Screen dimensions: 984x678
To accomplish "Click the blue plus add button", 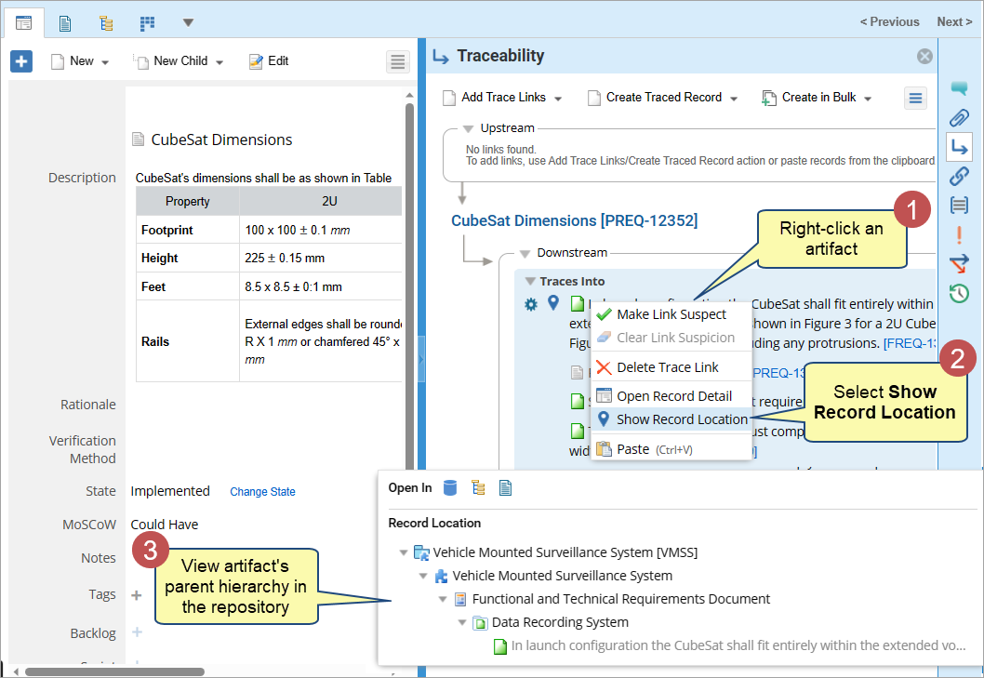I will [x=21, y=61].
